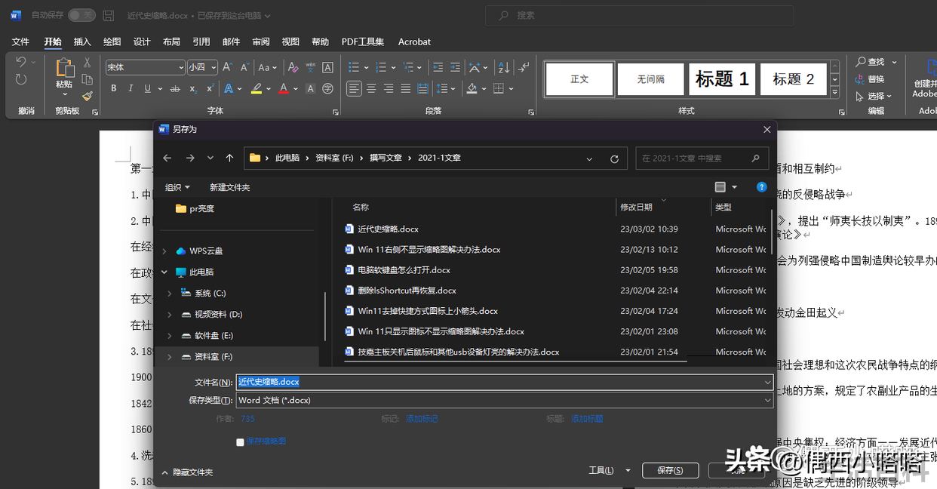Apply the 标题 1 heading style
Viewport: 937px width, 489px height.
coord(722,78)
